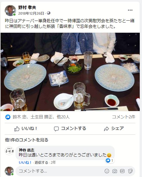Click 野村 孝夫 profile picture at the post header

tap(10, 10)
